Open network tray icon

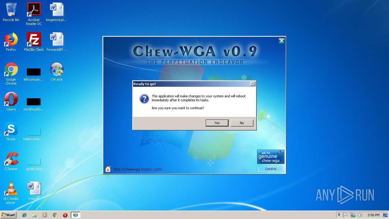click(x=353, y=215)
